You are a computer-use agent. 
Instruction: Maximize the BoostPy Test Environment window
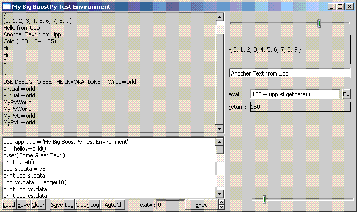pos(341,7)
